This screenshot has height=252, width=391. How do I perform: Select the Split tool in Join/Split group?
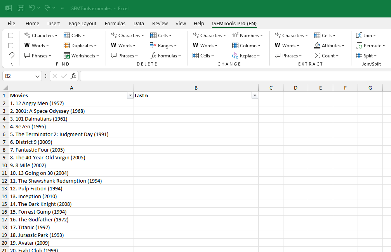[367, 55]
